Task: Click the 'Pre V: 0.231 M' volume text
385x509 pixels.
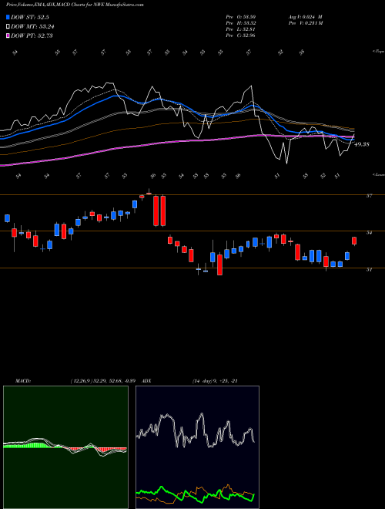Action: (305, 23)
